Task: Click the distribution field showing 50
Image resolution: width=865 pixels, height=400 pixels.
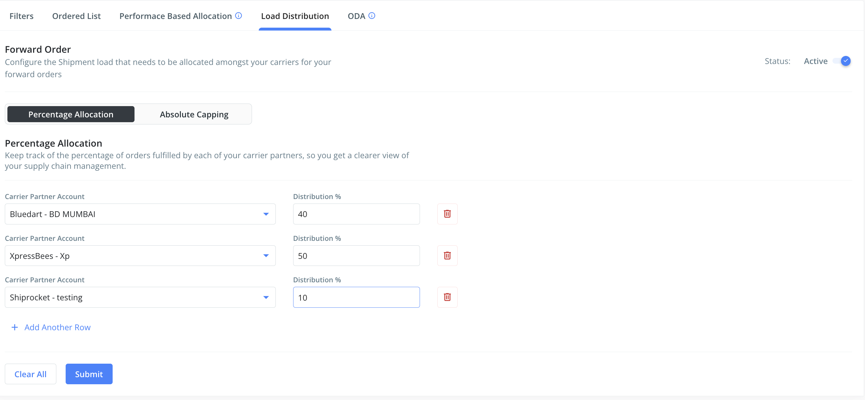Action: pos(356,255)
